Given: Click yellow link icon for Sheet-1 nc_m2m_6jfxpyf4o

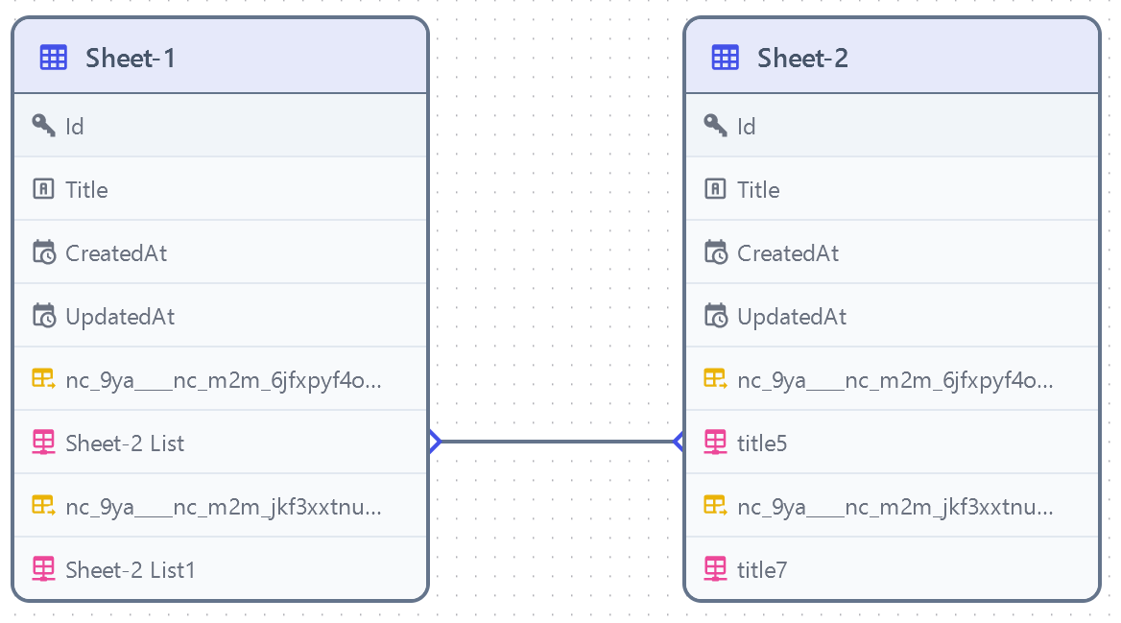Looking at the screenshot, I should tap(43, 378).
